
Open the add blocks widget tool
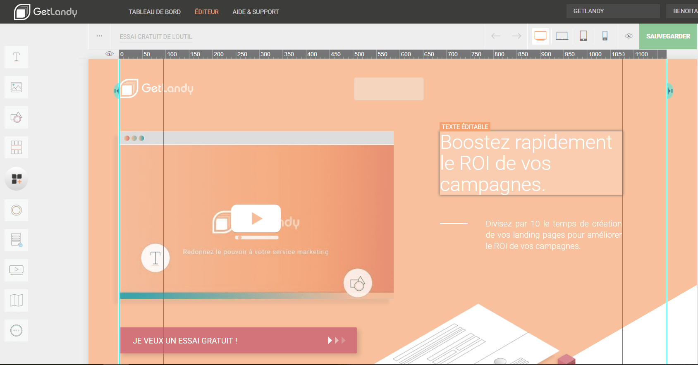tap(16, 179)
